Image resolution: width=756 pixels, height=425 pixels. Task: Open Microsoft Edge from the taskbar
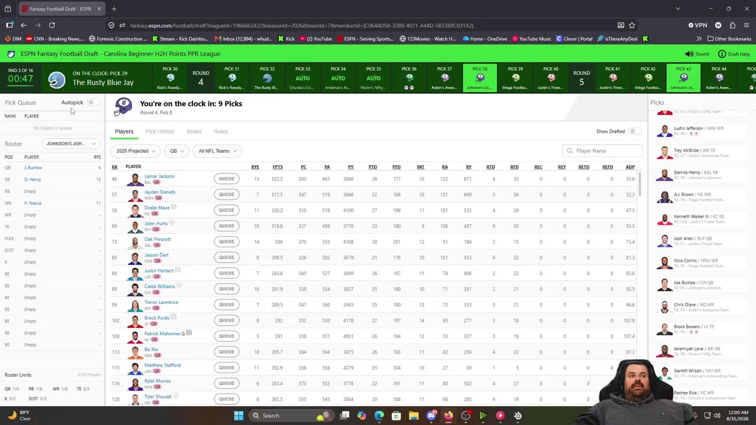click(379, 416)
